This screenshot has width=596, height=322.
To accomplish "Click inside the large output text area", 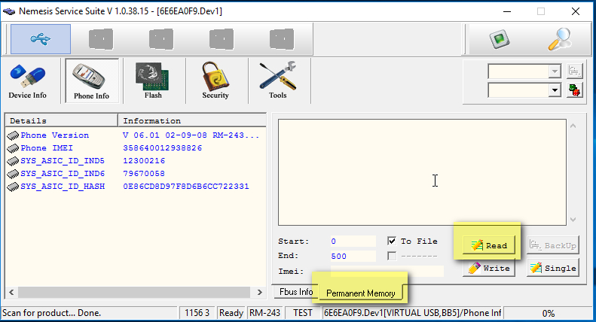I will coord(422,172).
